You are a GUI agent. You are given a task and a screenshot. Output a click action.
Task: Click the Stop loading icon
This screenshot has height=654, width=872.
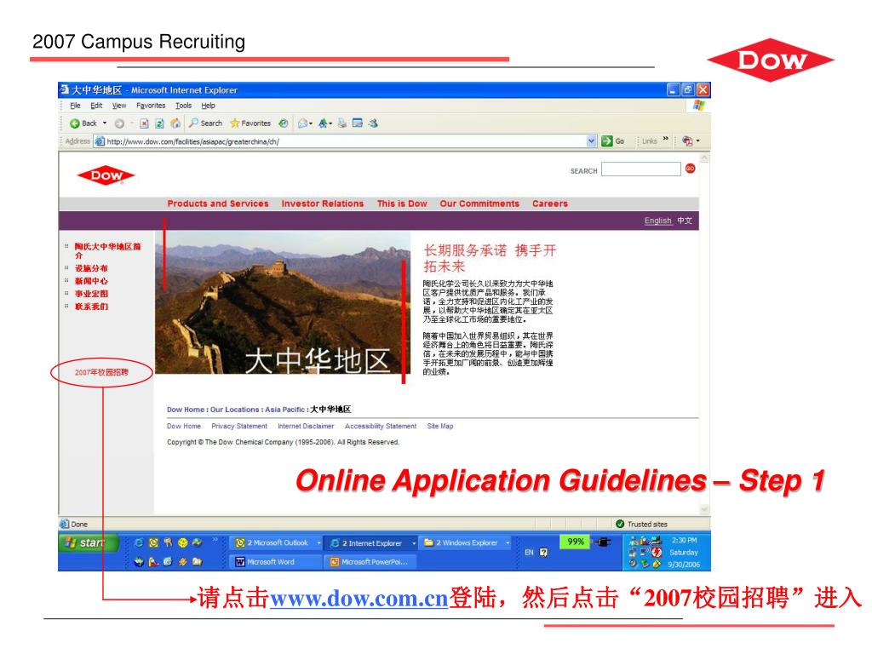pyautogui.click(x=144, y=123)
